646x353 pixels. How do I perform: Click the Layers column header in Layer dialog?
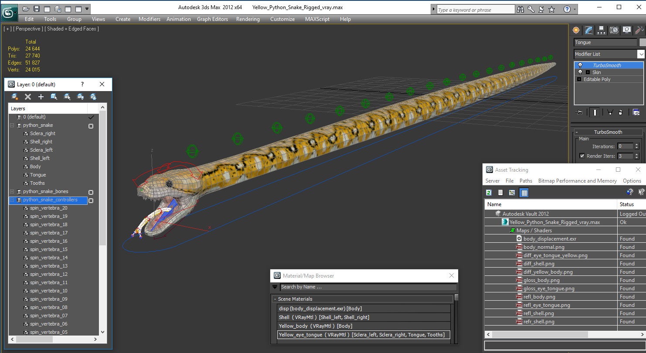[x=48, y=109]
